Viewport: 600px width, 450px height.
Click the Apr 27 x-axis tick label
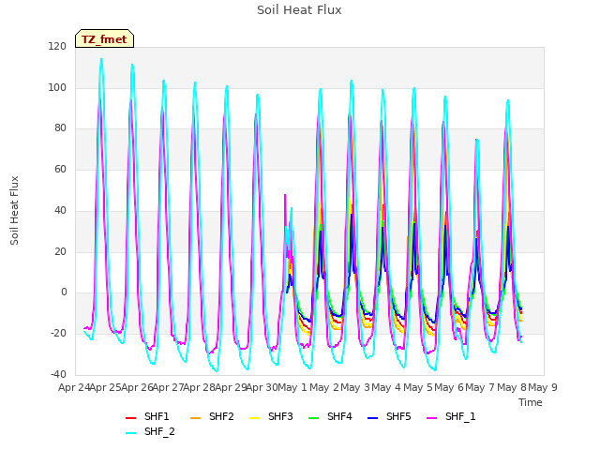(x=169, y=387)
